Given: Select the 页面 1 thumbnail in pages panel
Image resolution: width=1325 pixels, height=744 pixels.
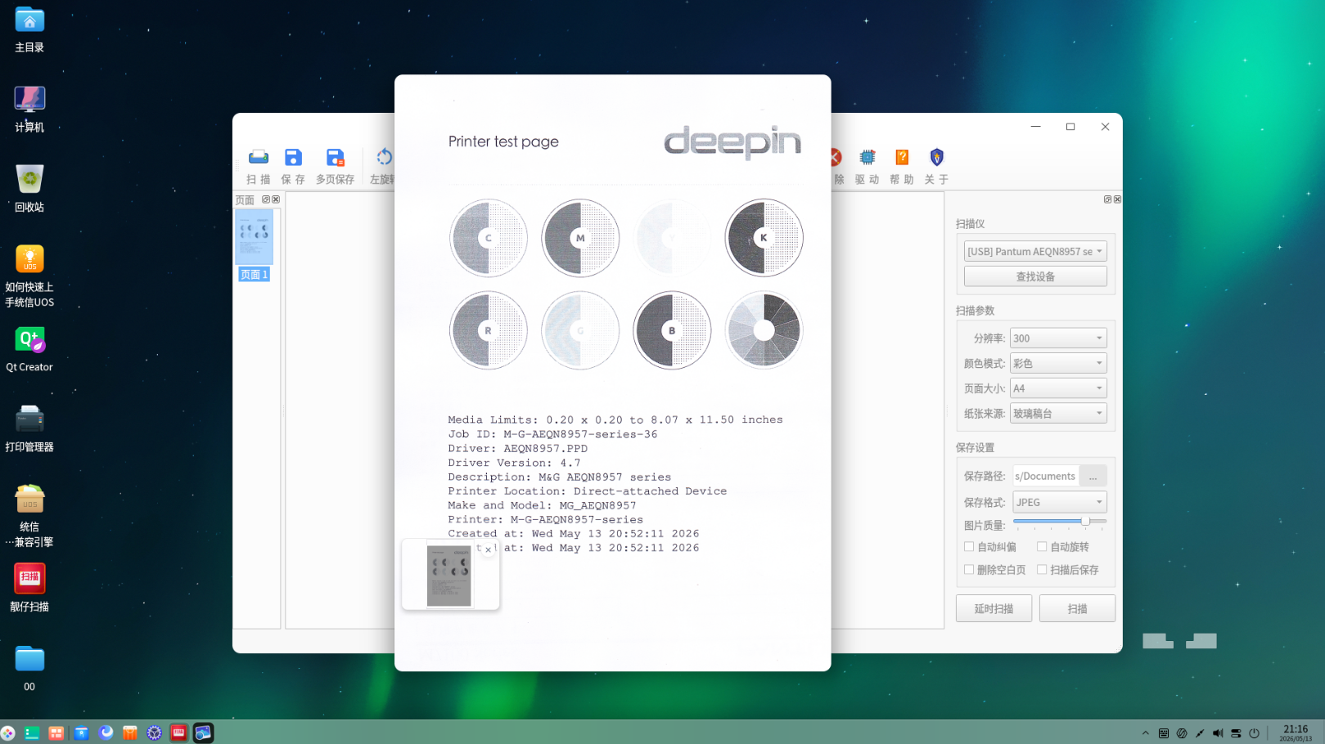Looking at the screenshot, I should [x=255, y=245].
